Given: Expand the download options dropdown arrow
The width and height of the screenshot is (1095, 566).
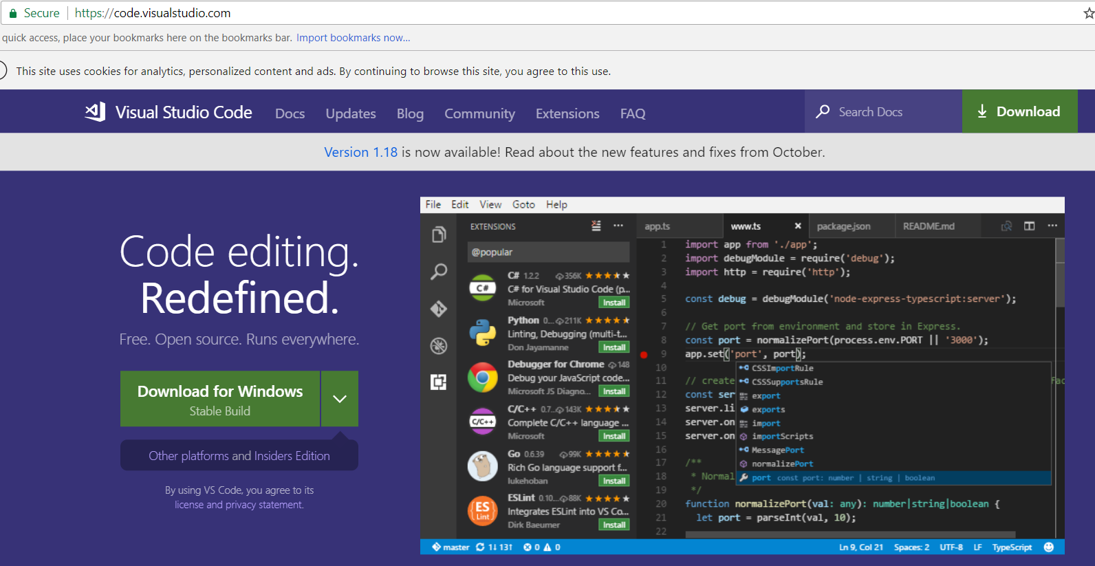Looking at the screenshot, I should pyautogui.click(x=340, y=399).
